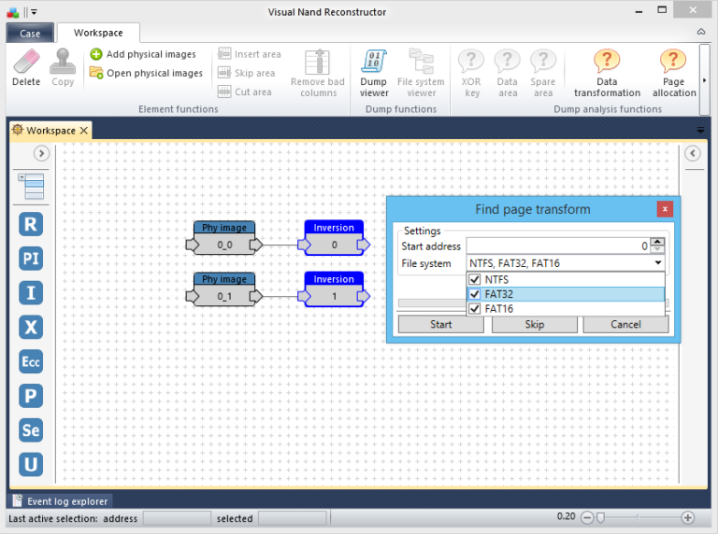Run Data area analysis
The width and height of the screenshot is (718, 534).
tap(508, 73)
